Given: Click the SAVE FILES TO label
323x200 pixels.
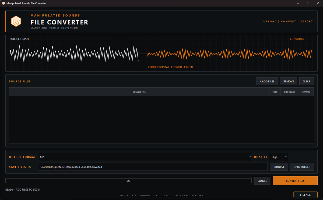Looking at the screenshot, I should pos(20,167).
